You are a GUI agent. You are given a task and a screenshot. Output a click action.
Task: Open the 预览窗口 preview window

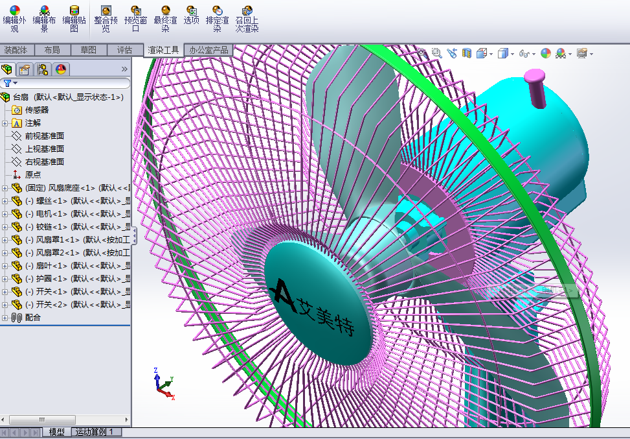click(136, 19)
